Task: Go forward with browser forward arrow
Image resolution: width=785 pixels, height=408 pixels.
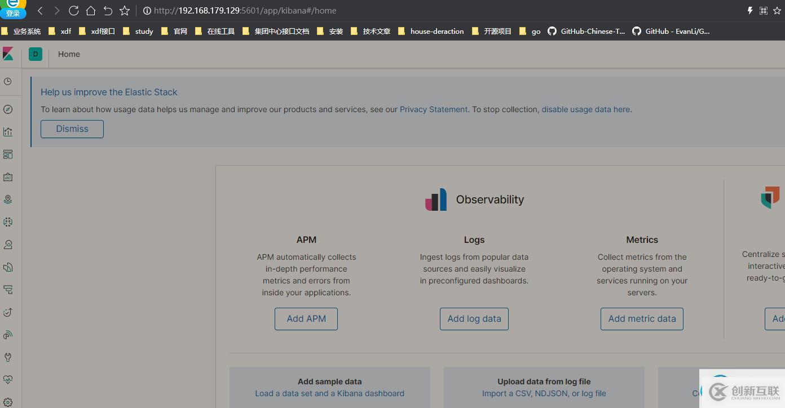Action: 57,11
